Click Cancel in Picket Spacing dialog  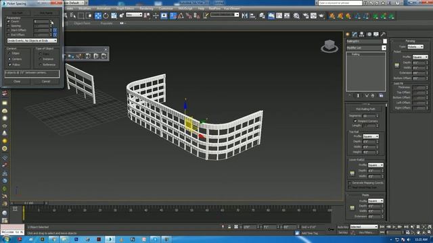coord(46,82)
